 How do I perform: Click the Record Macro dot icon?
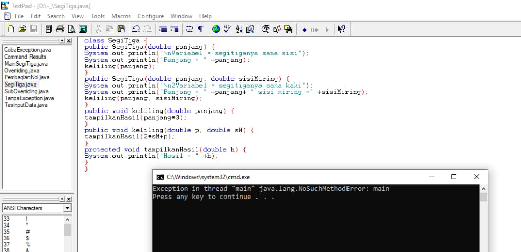coord(304,30)
